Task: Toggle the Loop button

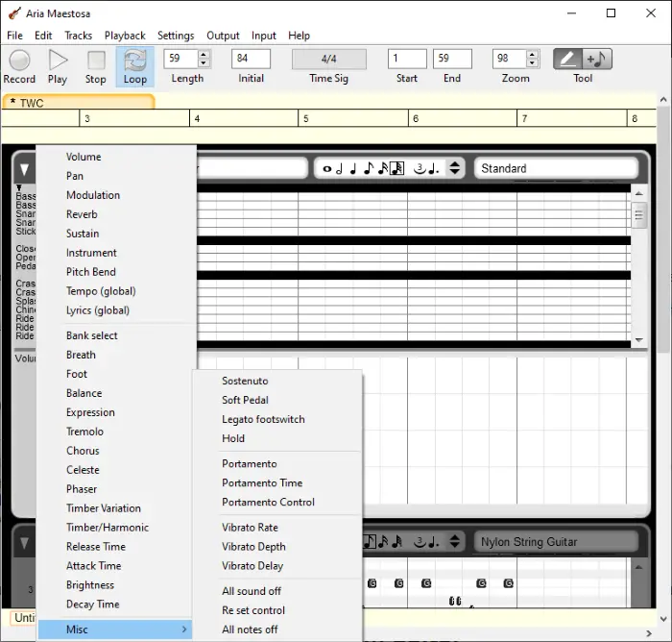Action: 135,67
